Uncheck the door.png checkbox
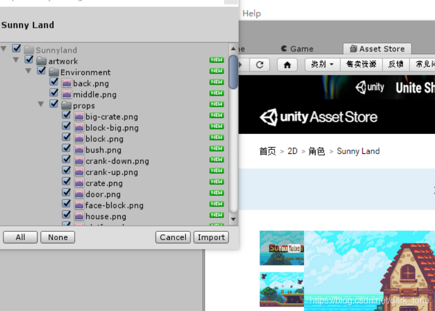The image size is (435, 311). click(x=66, y=193)
